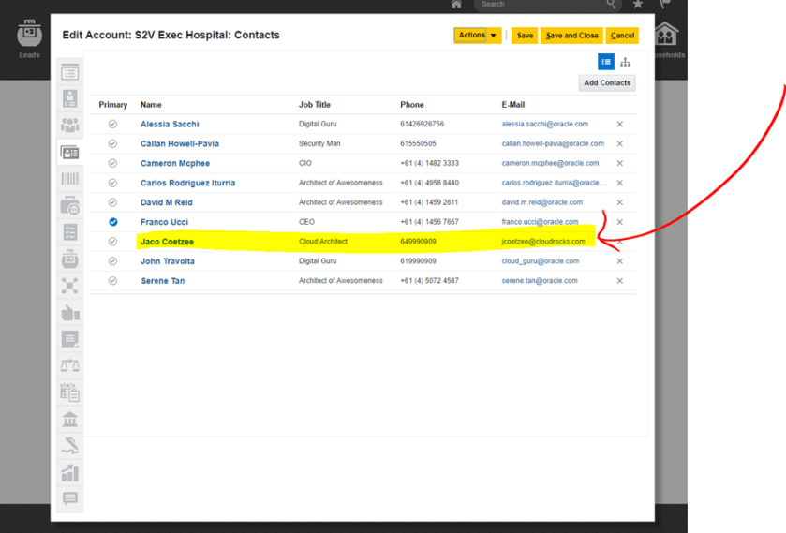Image resolution: width=786 pixels, height=533 pixels.
Task: Click the bar chart icon in the sidebar
Action: click(69, 472)
